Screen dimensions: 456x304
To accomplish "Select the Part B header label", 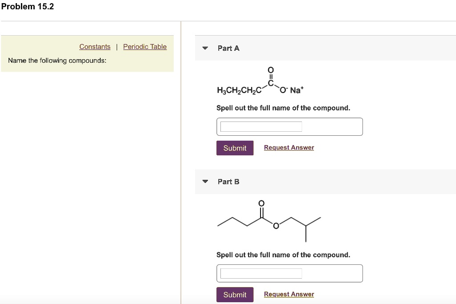I will (228, 181).
